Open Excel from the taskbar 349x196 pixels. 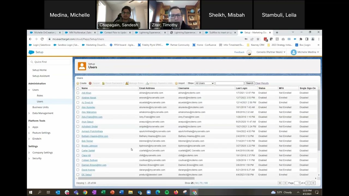(x=103, y=192)
